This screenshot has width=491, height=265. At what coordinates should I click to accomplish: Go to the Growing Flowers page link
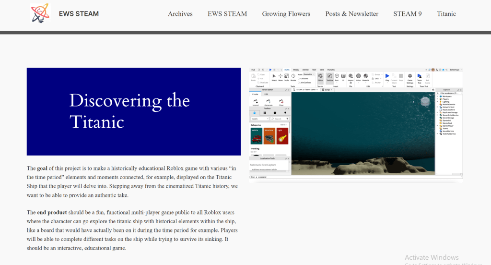[x=286, y=14]
